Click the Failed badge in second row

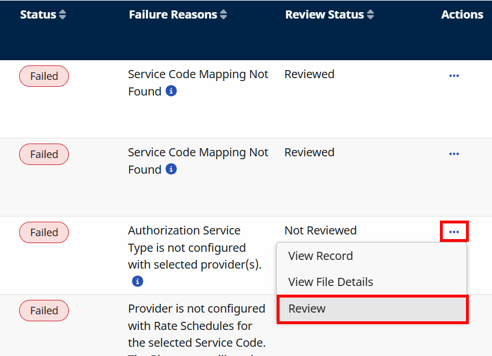tap(44, 155)
